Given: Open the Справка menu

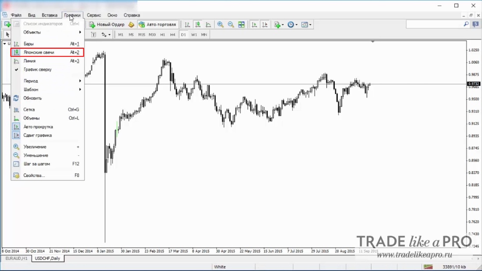Looking at the screenshot, I should pyautogui.click(x=132, y=15).
